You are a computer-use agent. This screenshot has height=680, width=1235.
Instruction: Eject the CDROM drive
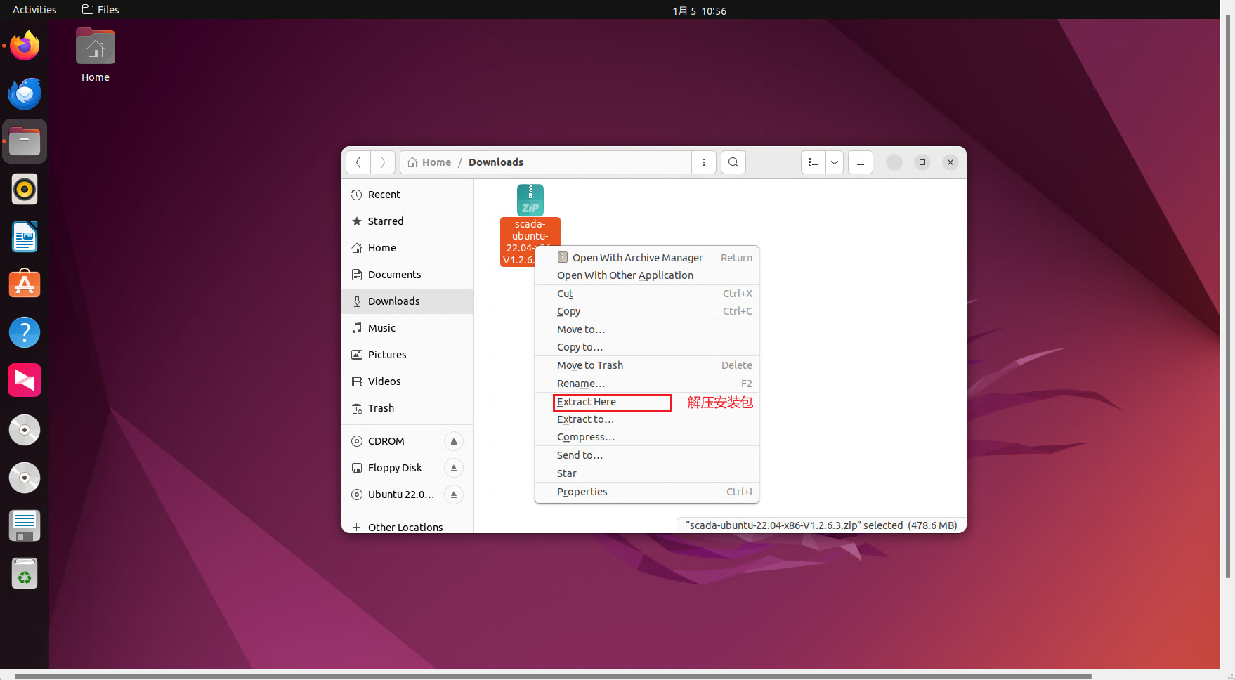coord(454,441)
